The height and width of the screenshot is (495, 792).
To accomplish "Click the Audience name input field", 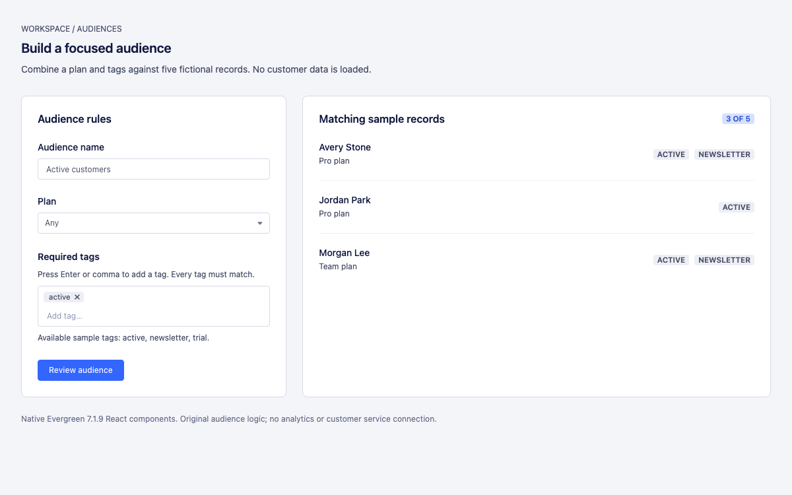I will pos(154,169).
